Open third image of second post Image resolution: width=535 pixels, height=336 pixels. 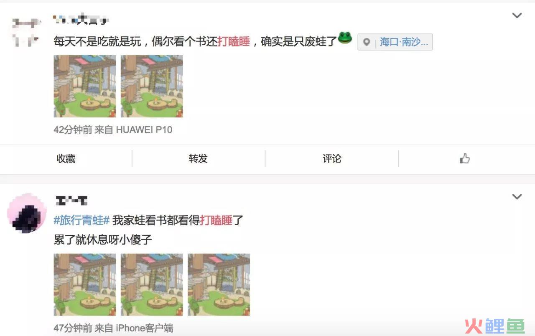pos(219,285)
